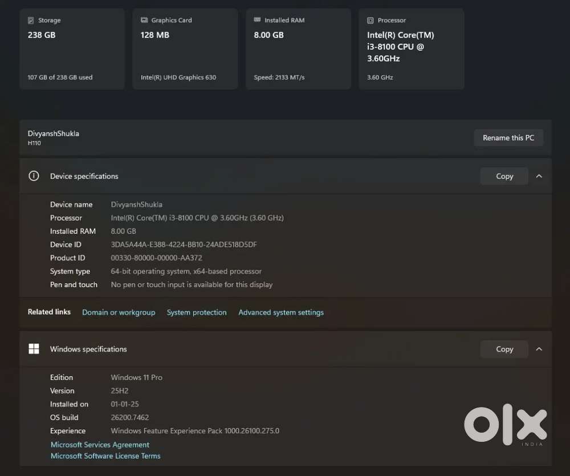570x476 pixels.
Task: Select the 238 GB Storage card
Action: (x=72, y=49)
